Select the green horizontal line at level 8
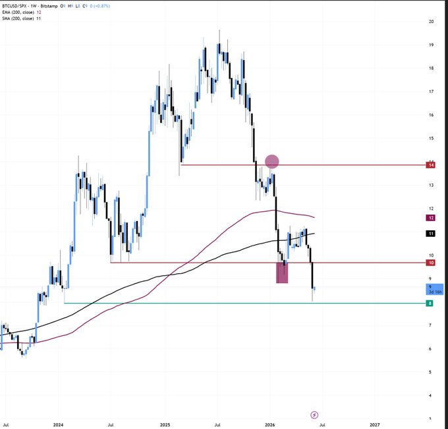Viewport: 448px width, 429px height. click(x=245, y=303)
